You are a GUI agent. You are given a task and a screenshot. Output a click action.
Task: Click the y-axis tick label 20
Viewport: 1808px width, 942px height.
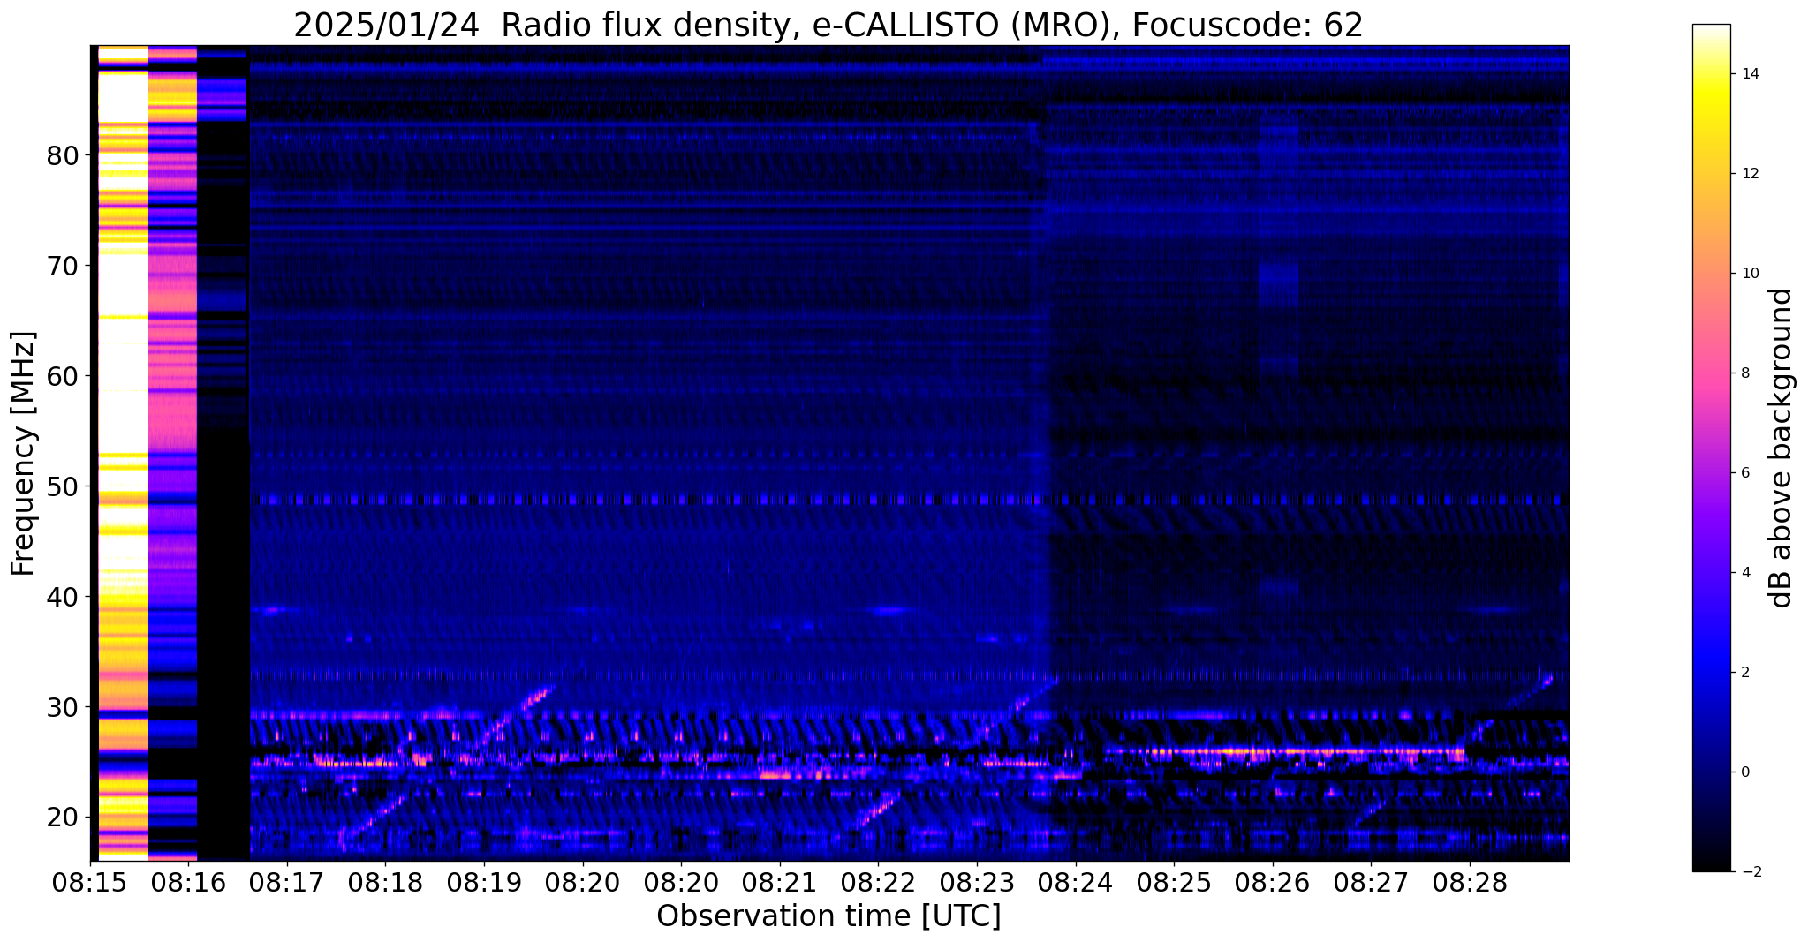pos(64,818)
